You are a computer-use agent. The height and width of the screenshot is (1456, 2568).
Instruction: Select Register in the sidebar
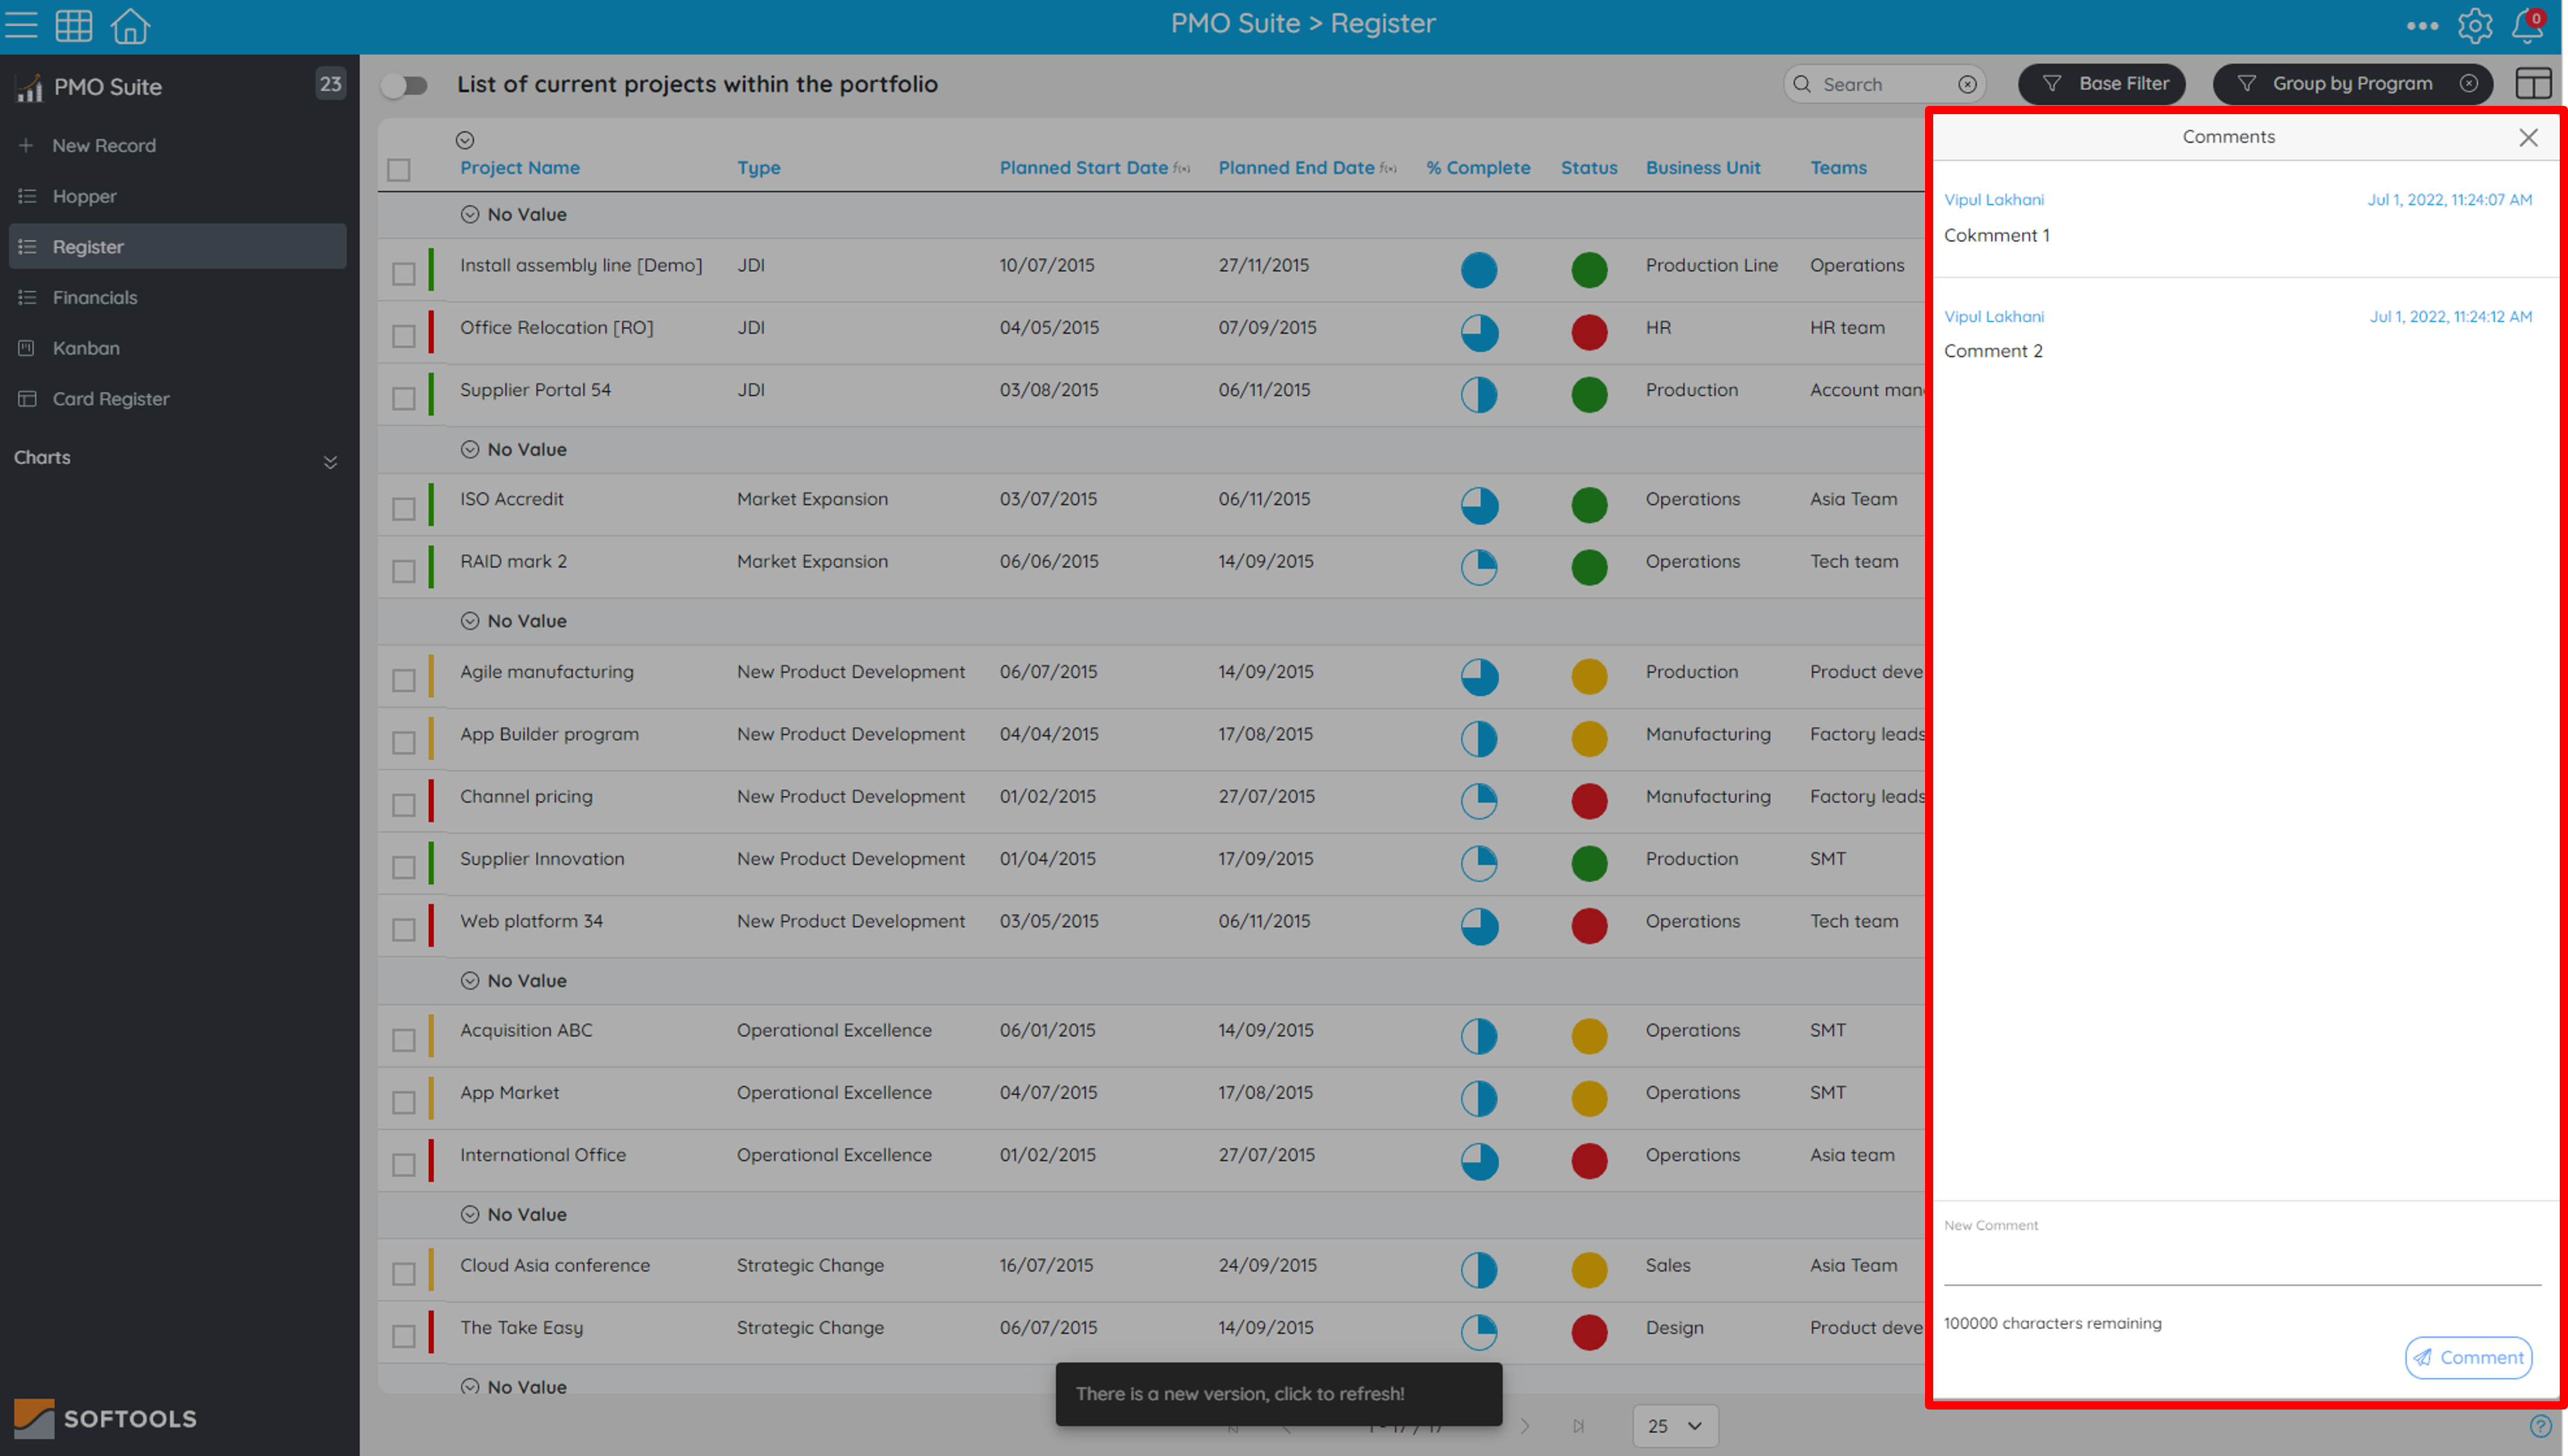178,246
